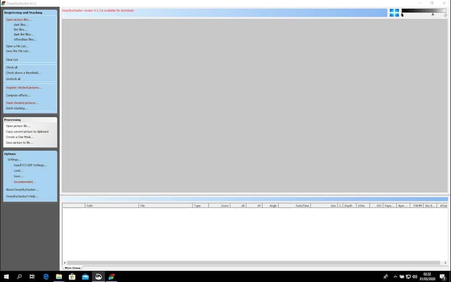Sort by the Angle column header
This screenshot has height=282, width=451.
pos(270,205)
